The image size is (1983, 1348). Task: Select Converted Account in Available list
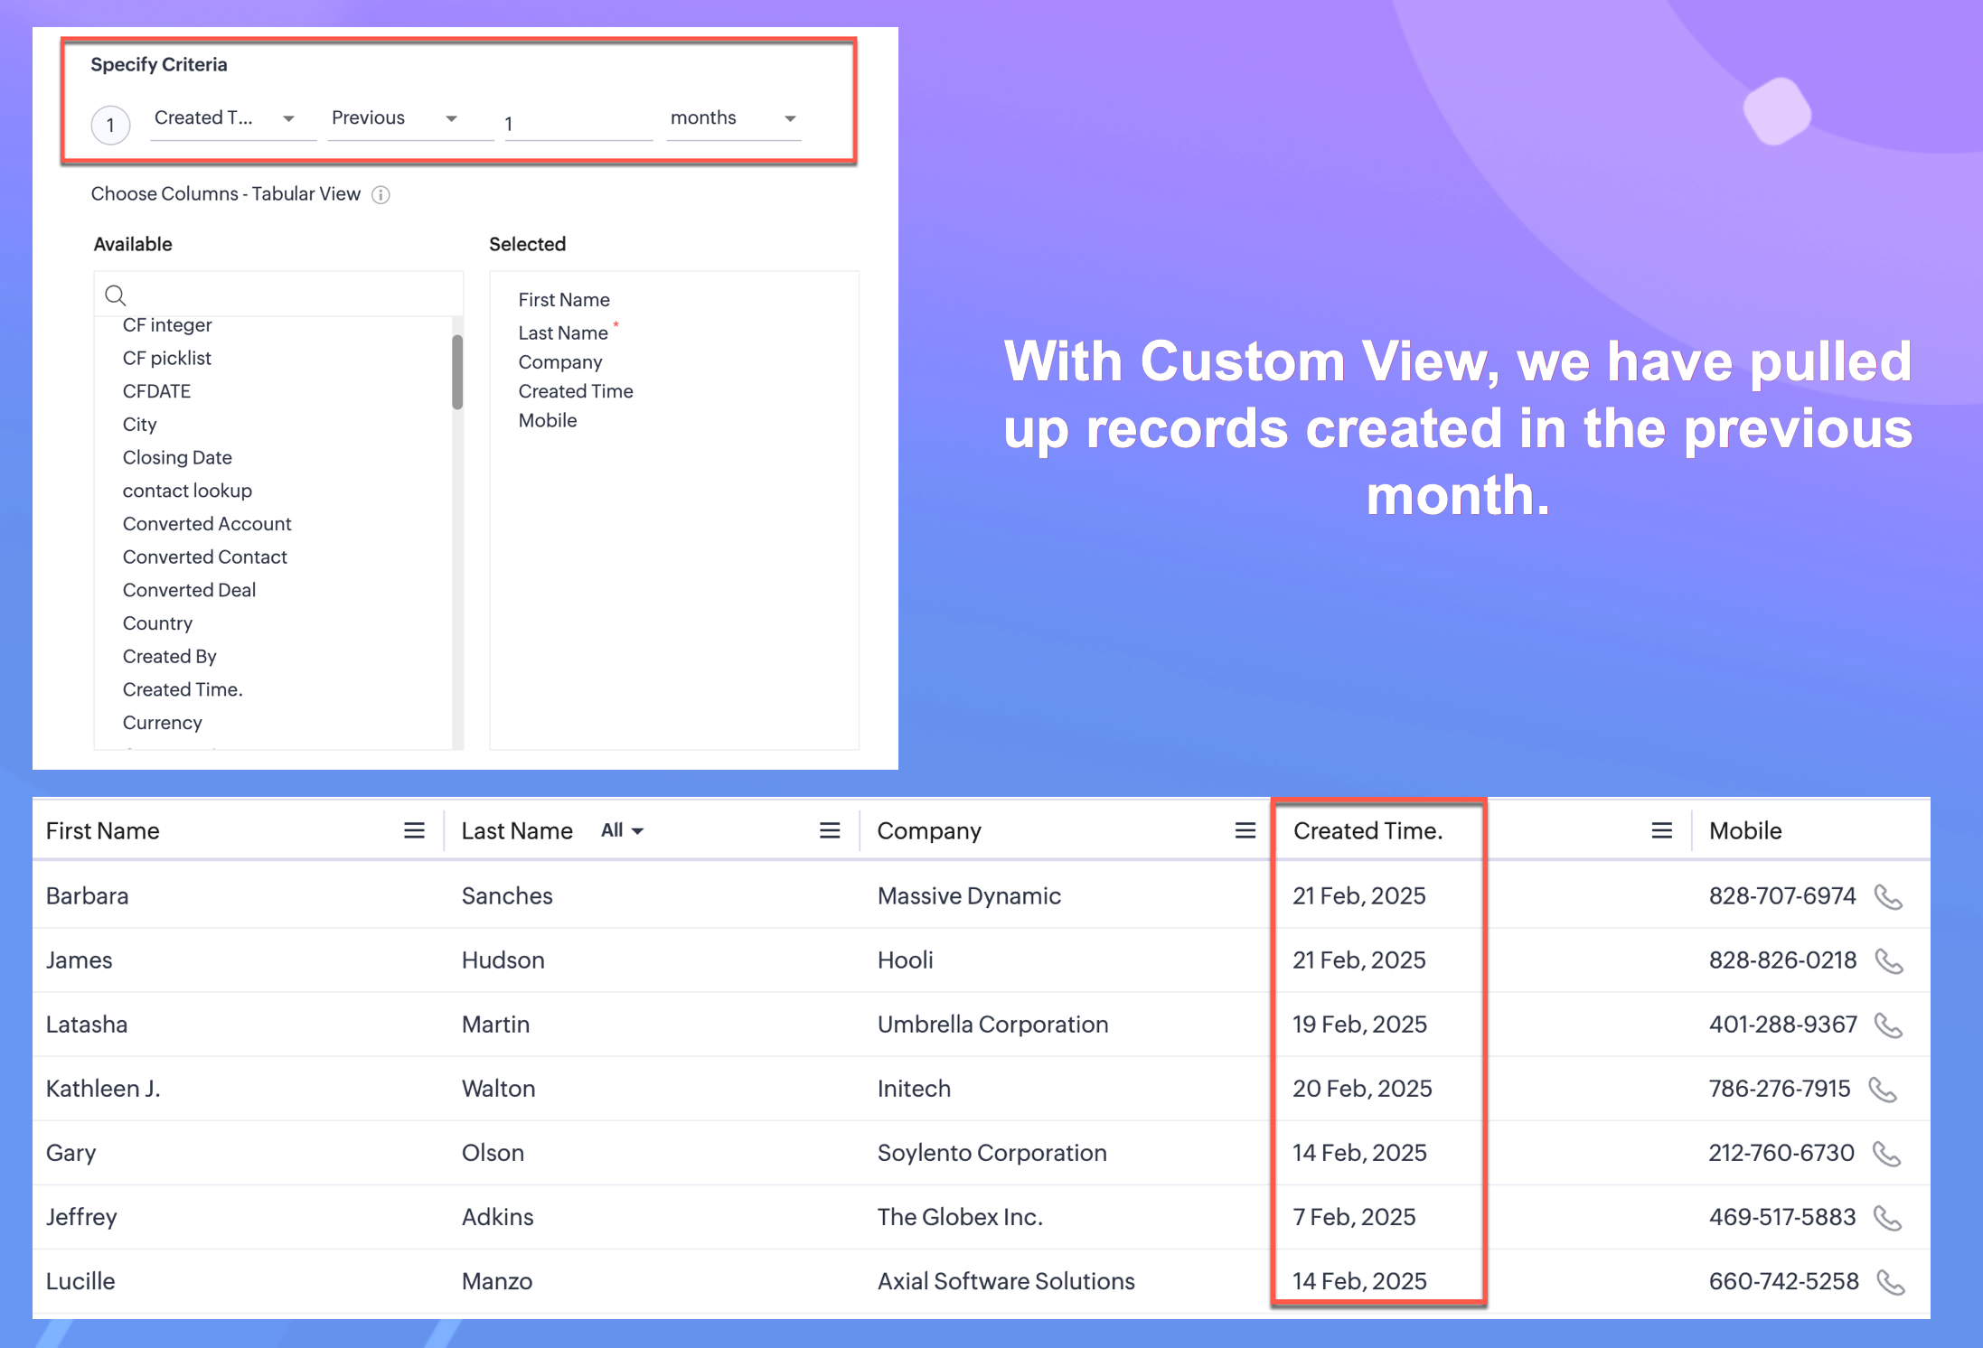(207, 524)
